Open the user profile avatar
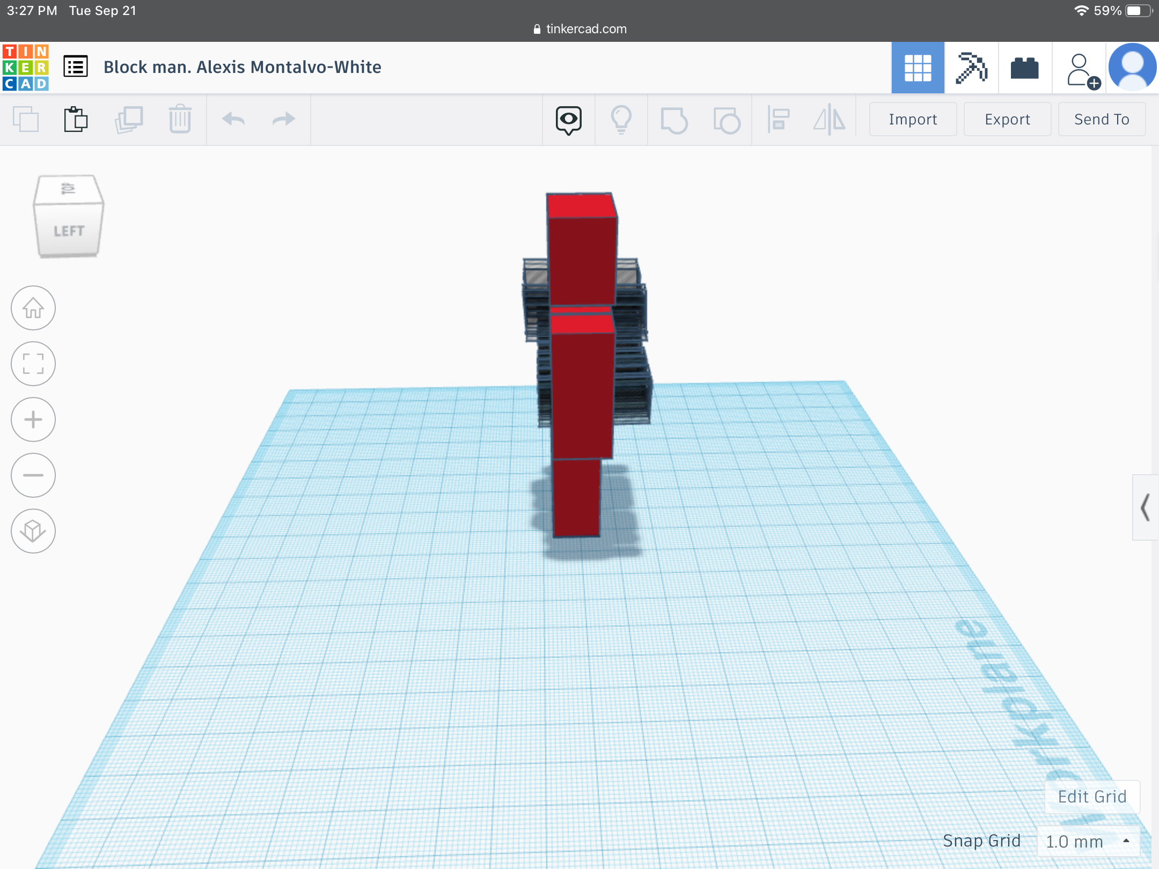The height and width of the screenshot is (869, 1159). 1133,68
